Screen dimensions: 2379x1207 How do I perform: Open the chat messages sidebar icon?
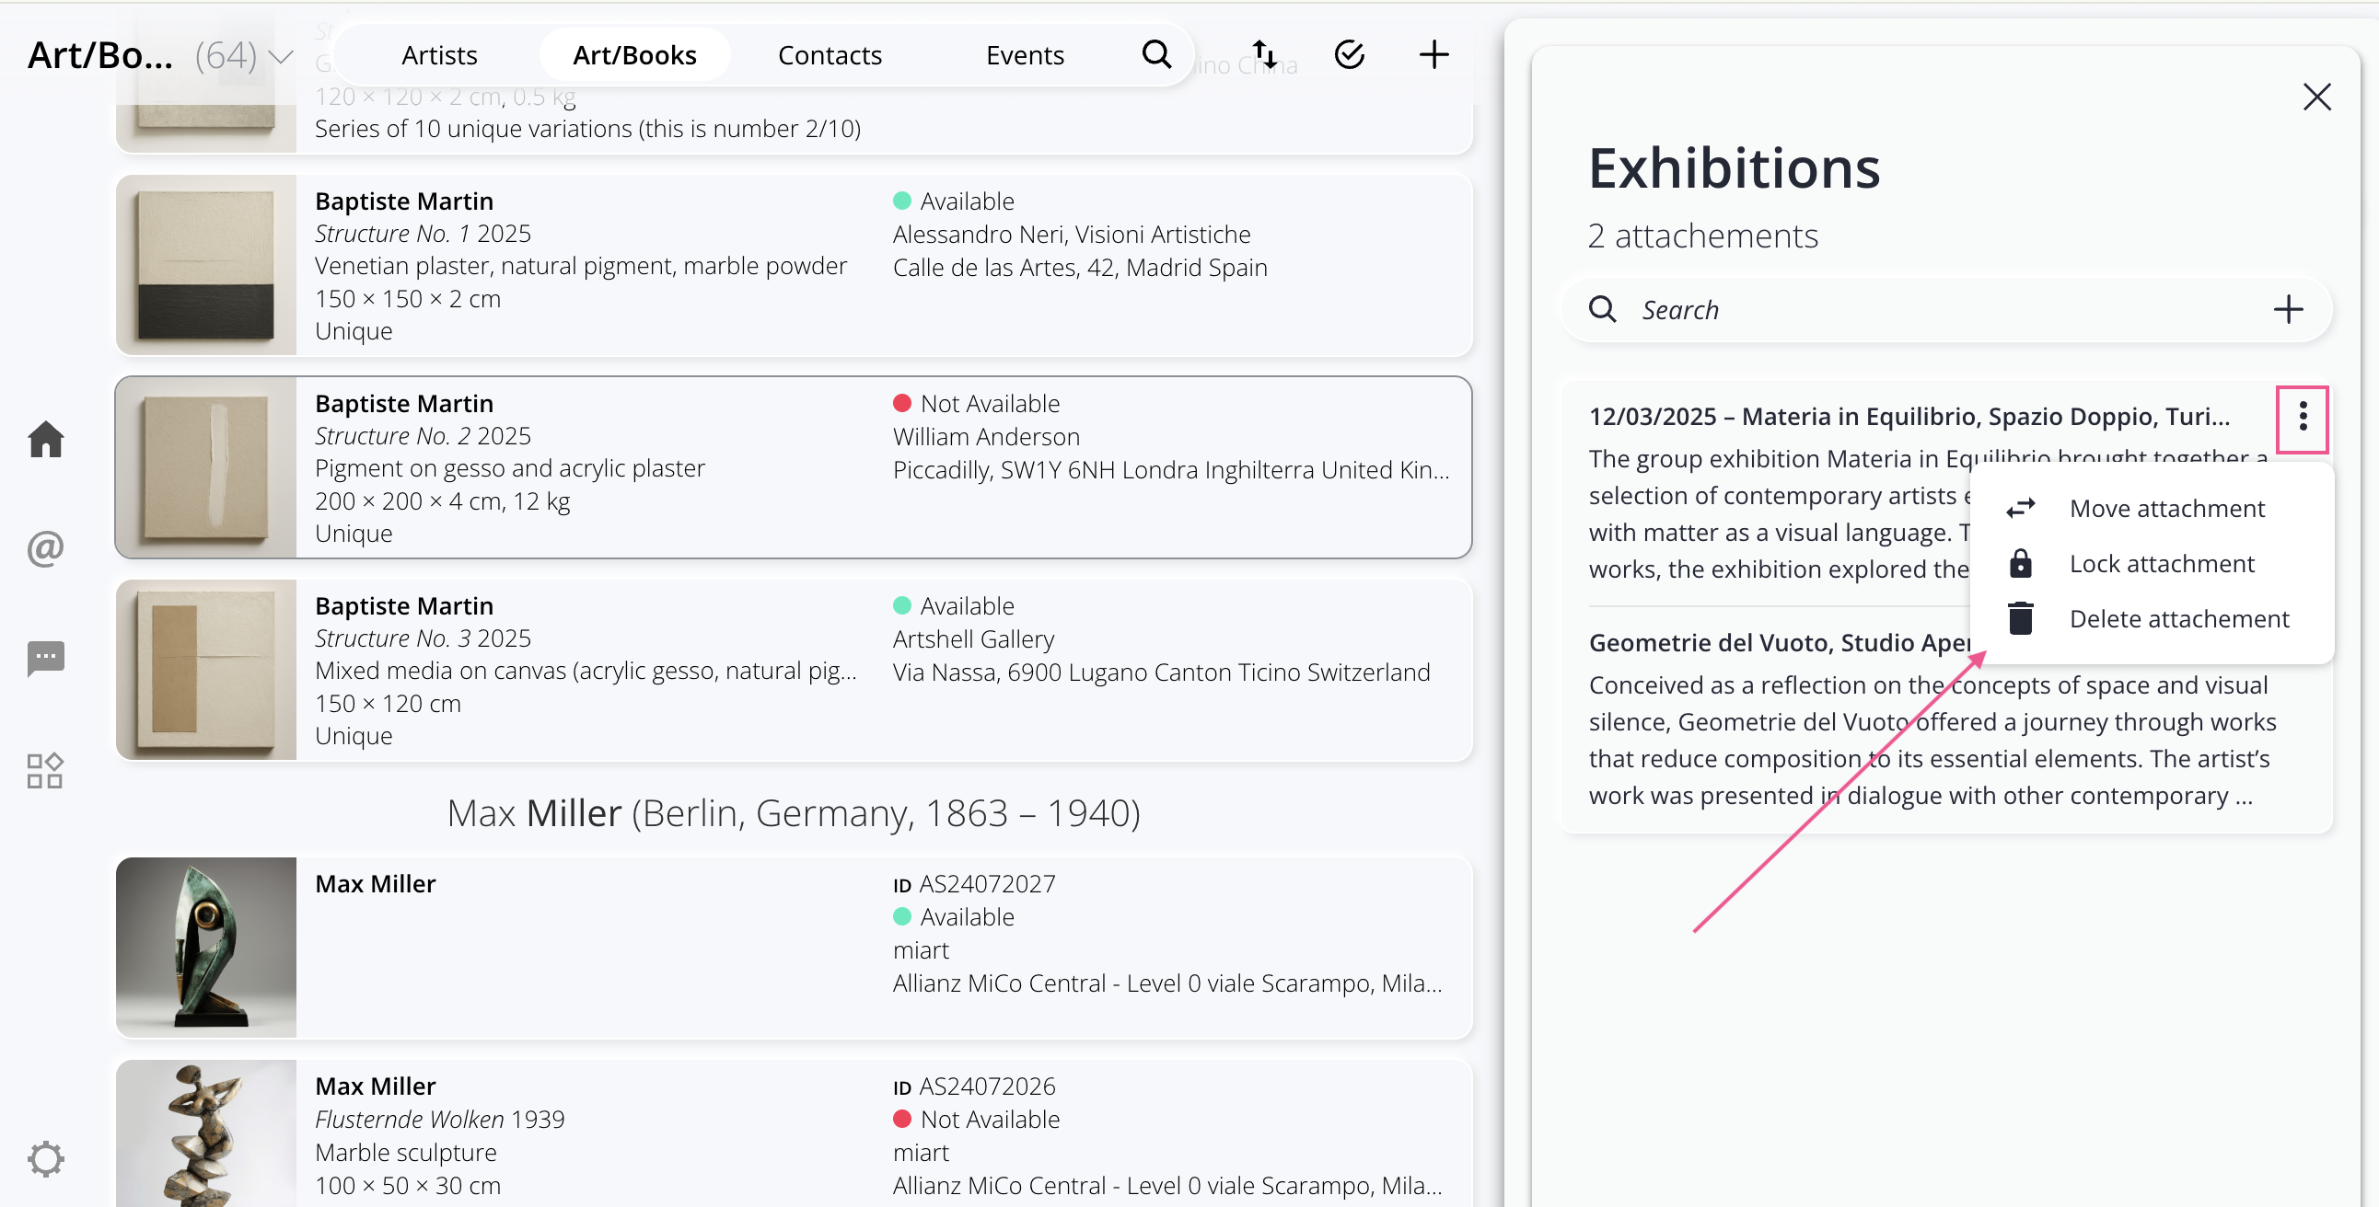point(45,659)
